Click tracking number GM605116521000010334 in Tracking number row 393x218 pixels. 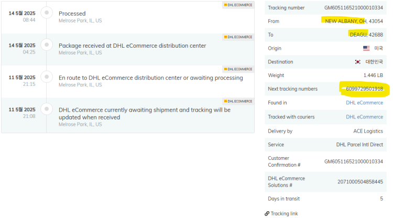pos(354,8)
